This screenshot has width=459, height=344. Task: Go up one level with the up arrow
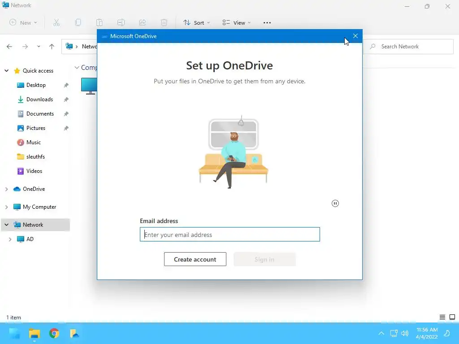click(52, 47)
